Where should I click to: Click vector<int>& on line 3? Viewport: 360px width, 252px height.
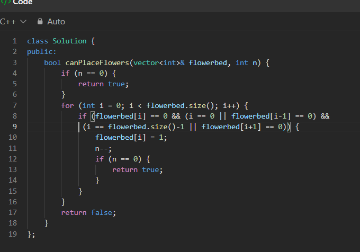[159, 62]
